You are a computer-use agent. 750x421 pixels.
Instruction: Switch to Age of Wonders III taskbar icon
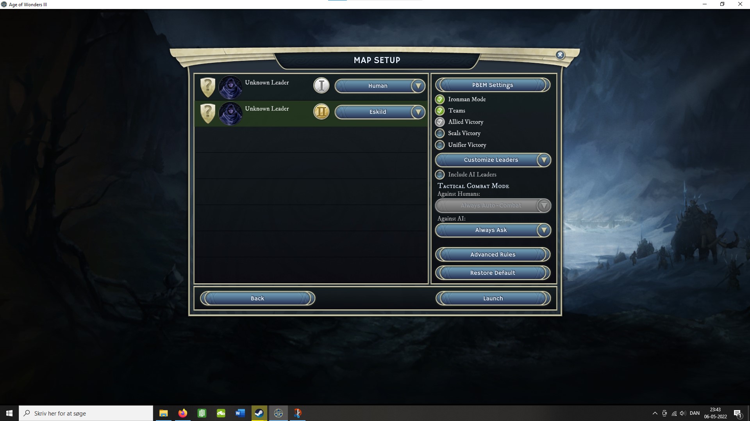278,413
